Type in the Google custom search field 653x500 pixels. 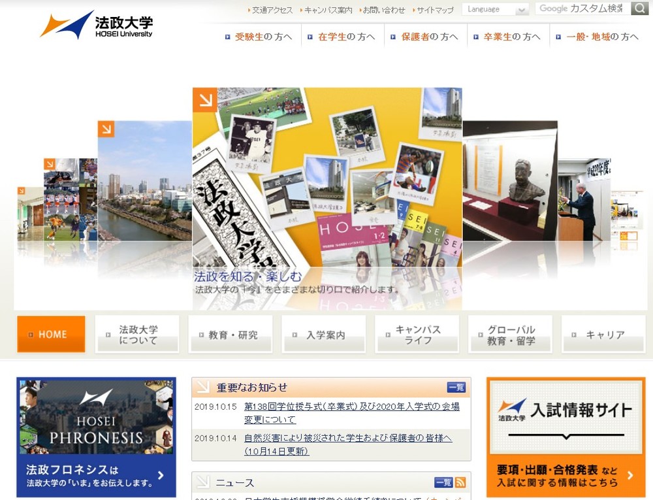[581, 8]
